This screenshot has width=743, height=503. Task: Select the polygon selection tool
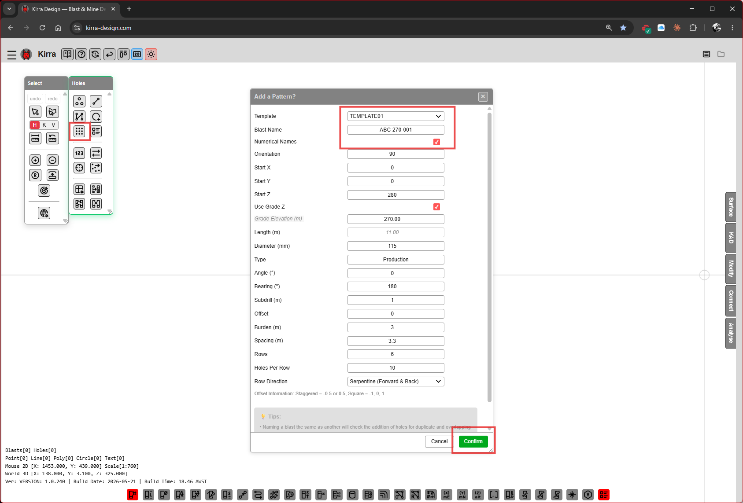tap(52, 112)
